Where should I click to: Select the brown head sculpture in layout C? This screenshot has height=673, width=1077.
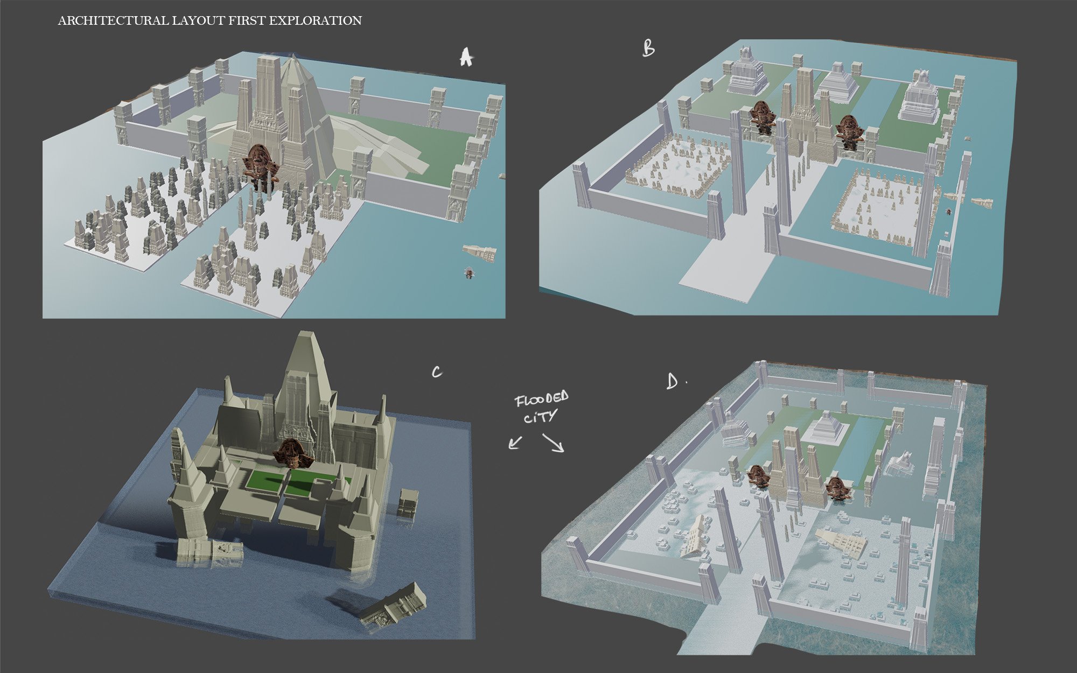coord(293,453)
